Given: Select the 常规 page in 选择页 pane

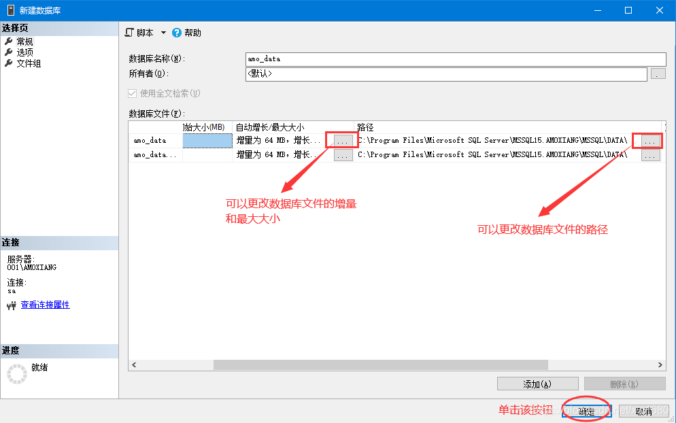Looking at the screenshot, I should click(25, 41).
